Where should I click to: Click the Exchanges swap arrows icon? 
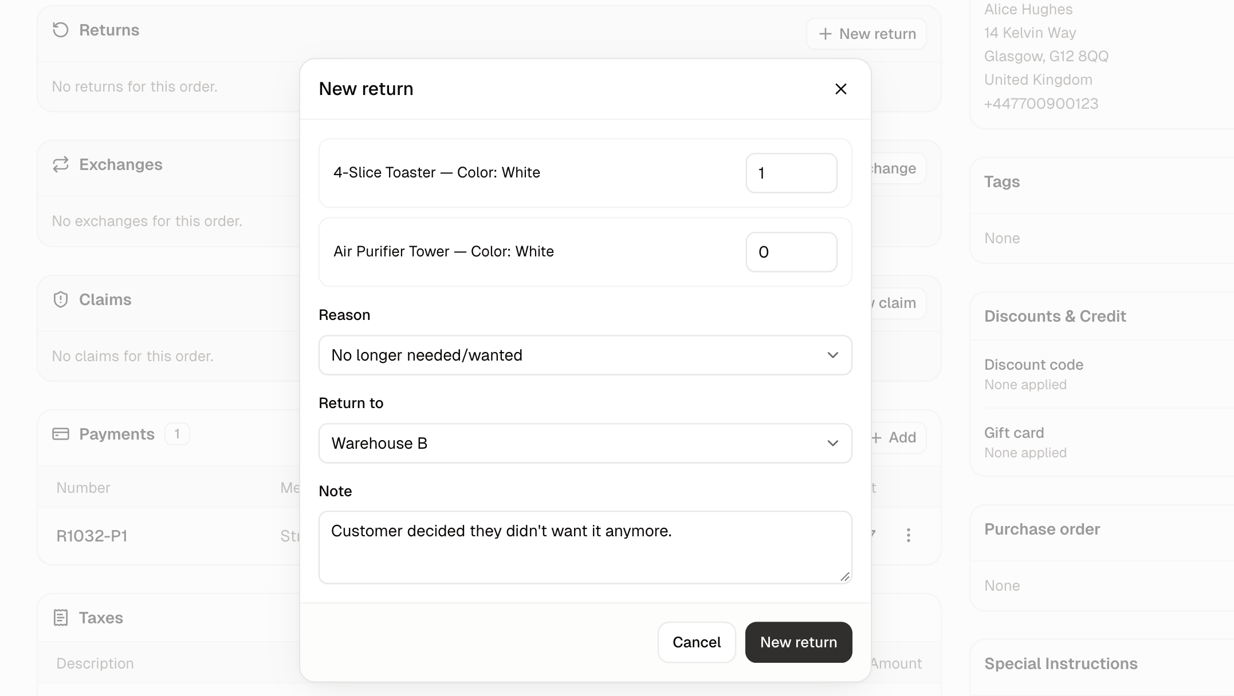(61, 165)
